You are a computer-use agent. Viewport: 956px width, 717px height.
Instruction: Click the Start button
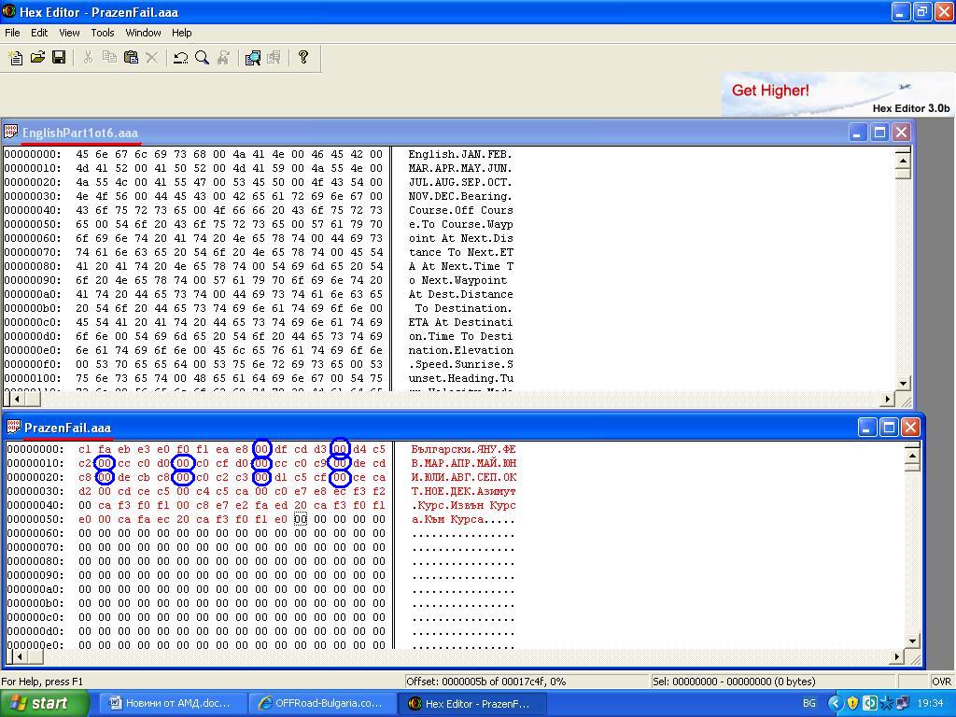(x=45, y=703)
